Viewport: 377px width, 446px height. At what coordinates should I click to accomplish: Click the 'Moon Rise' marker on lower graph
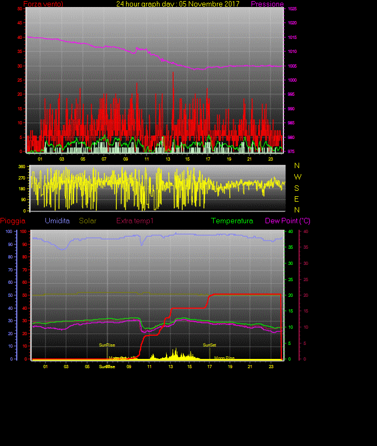pos(224,358)
